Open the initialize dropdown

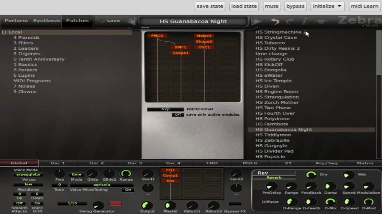[327, 6]
